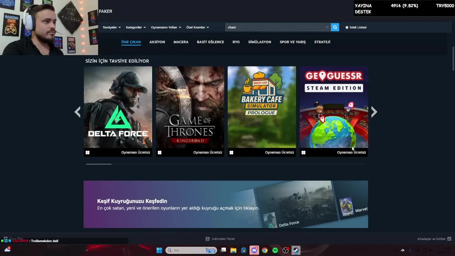This screenshot has height=256, width=455.
Task: Open File Explorer from taskbar
Action: click(x=233, y=250)
